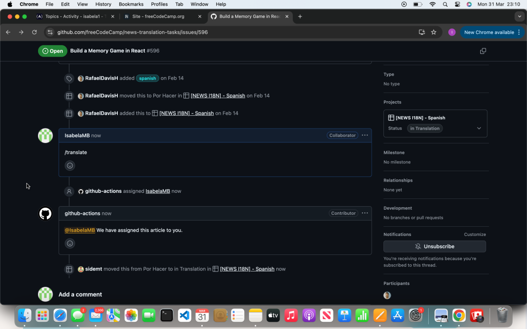This screenshot has width=527, height=329.
Task: Open the Chrome profile avatar menu
Action: tap(452, 32)
